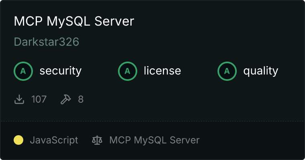The height and width of the screenshot is (160, 305).
Task: Click empty card area right of tools count
Action: 193,99
